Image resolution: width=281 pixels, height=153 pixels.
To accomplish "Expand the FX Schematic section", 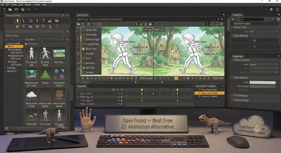I will tap(233, 96).
